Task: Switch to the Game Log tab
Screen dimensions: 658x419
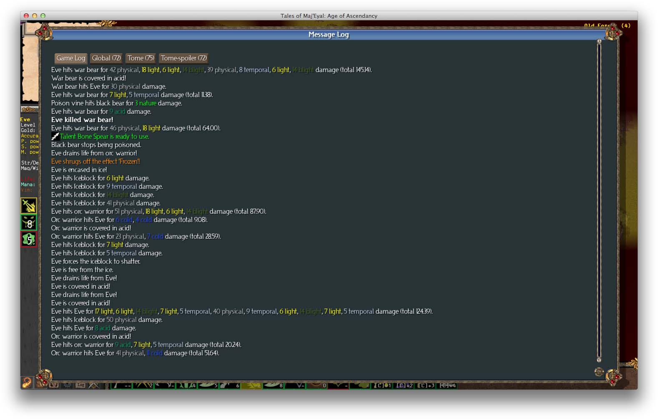Action: 71,58
